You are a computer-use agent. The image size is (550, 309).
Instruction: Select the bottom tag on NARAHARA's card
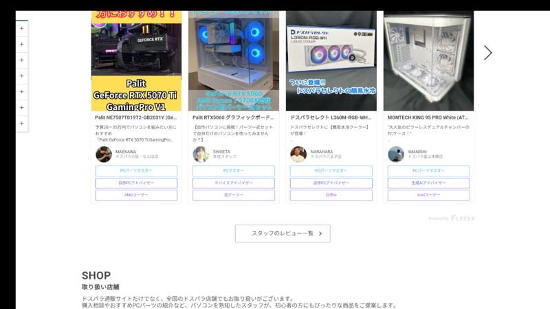pyautogui.click(x=331, y=195)
